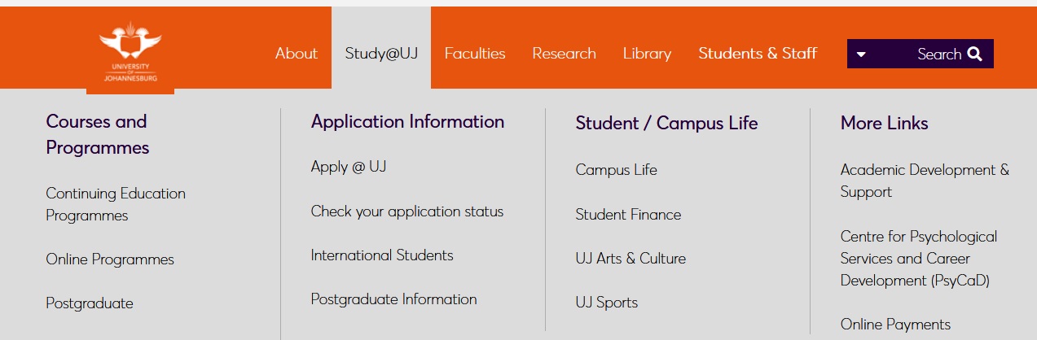This screenshot has height=340, width=1037.
Task: Visit Academic Development & Support
Action: point(925,181)
